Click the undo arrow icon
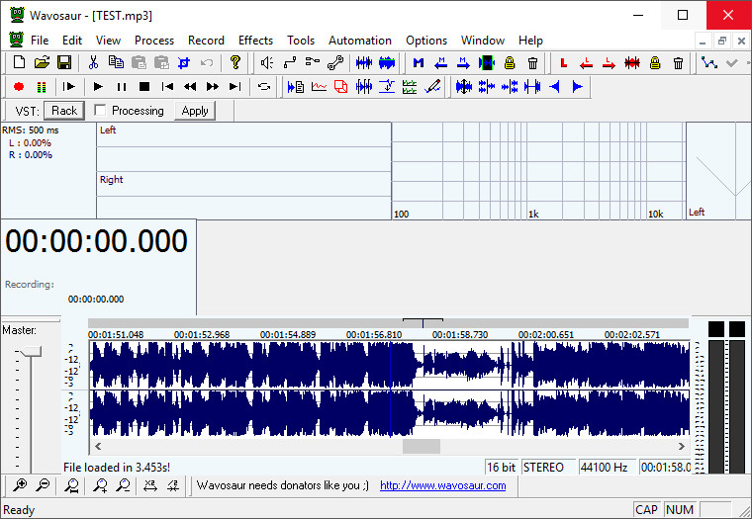 [207, 62]
